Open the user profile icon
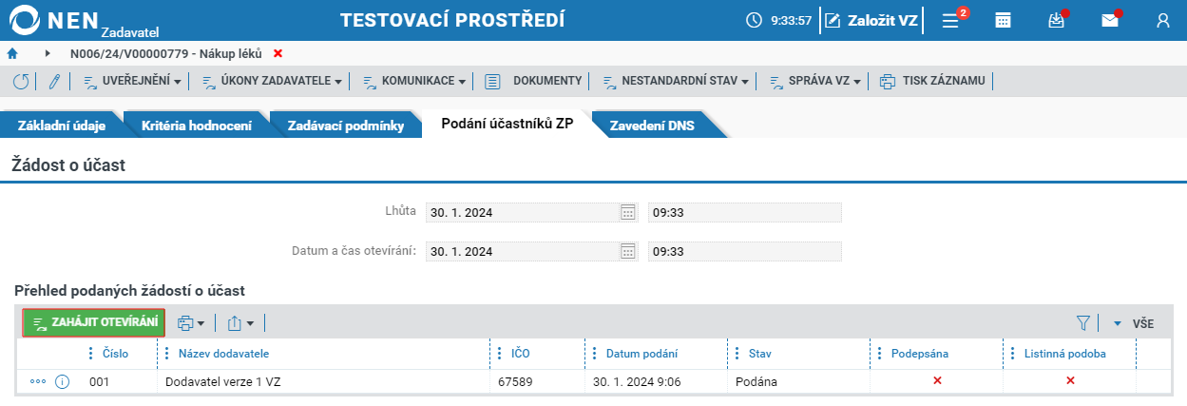This screenshot has width=1187, height=406. 1163,20
